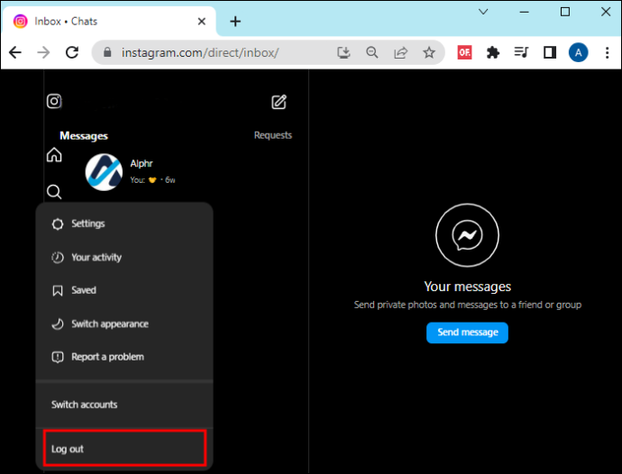Toggle Switch appearance in the menu

tap(124, 324)
